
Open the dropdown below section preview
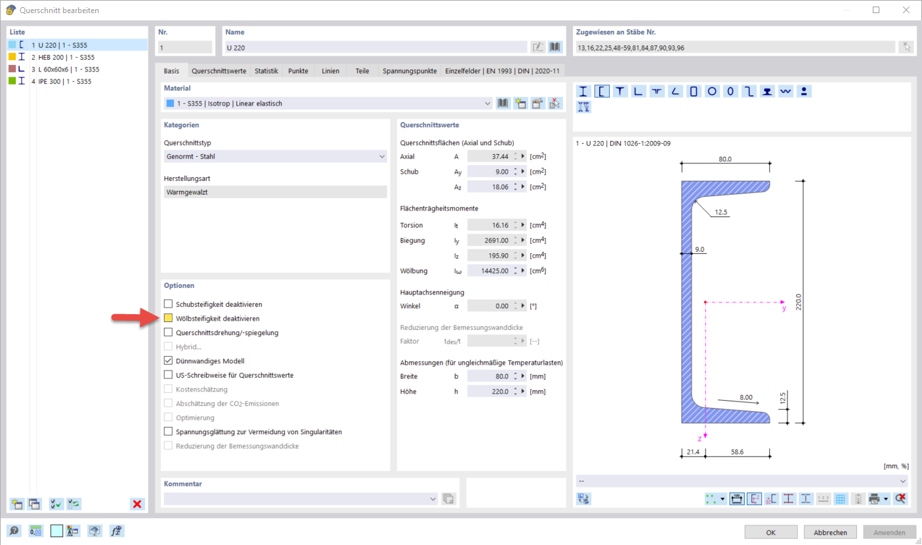903,481
